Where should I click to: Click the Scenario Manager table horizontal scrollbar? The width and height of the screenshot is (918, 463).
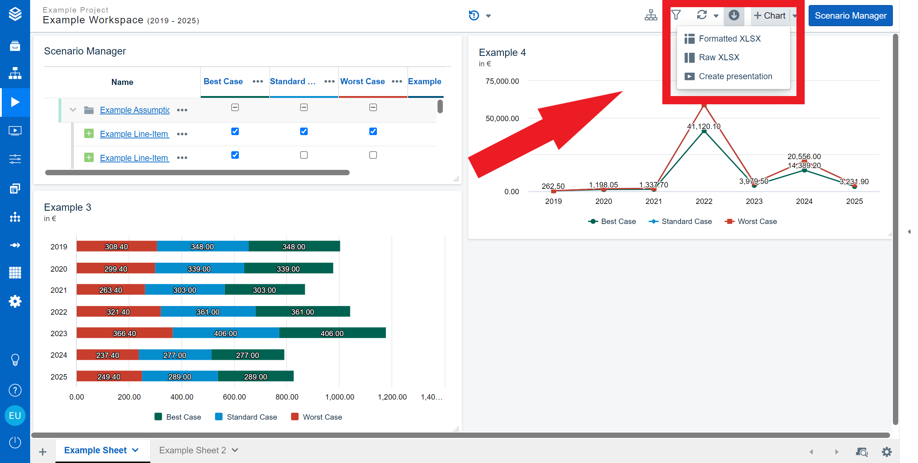point(197,173)
